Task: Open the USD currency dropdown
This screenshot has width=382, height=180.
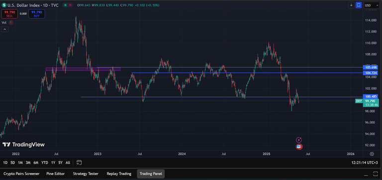Action: pyautogui.click(x=371, y=5)
